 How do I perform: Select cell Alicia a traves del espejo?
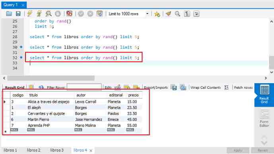49,102
